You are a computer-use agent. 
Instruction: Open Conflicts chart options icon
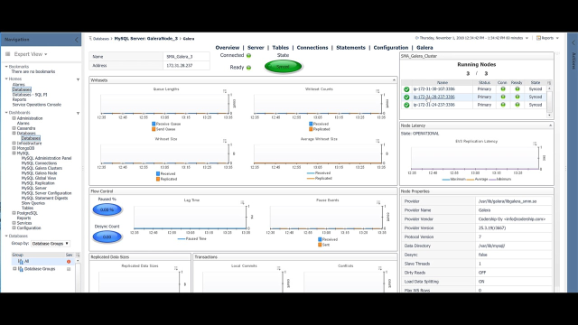[380, 268]
